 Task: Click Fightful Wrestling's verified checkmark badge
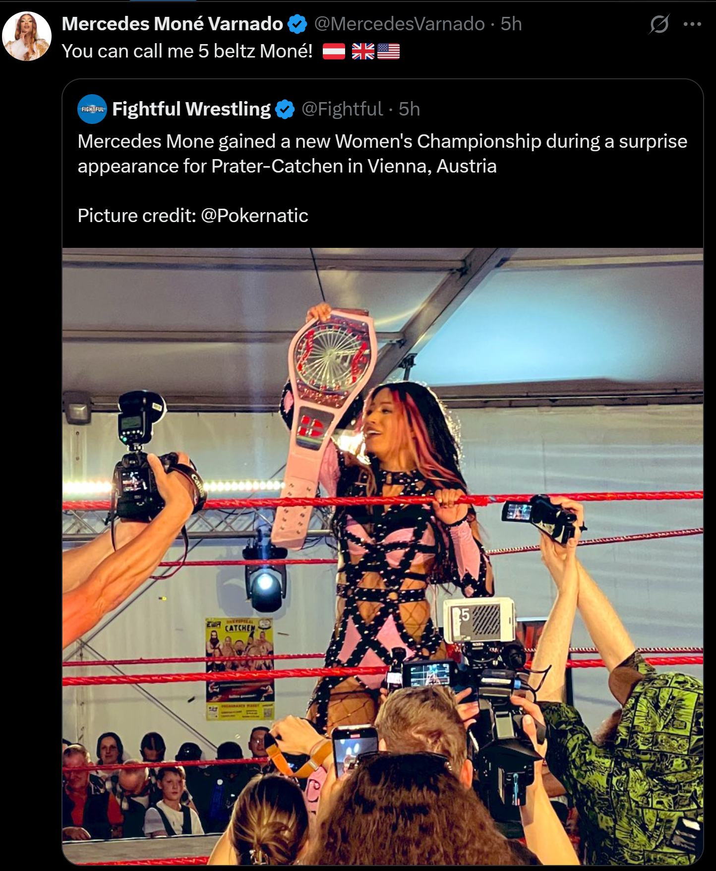click(x=285, y=109)
